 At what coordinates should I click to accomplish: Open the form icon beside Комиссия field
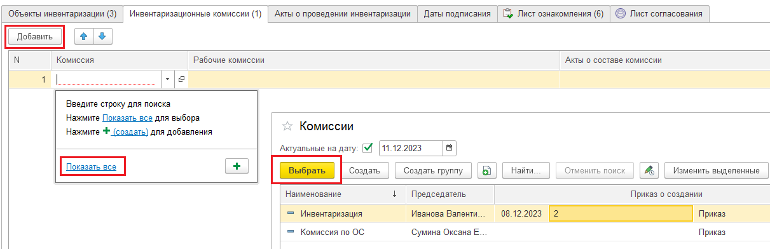tap(181, 79)
